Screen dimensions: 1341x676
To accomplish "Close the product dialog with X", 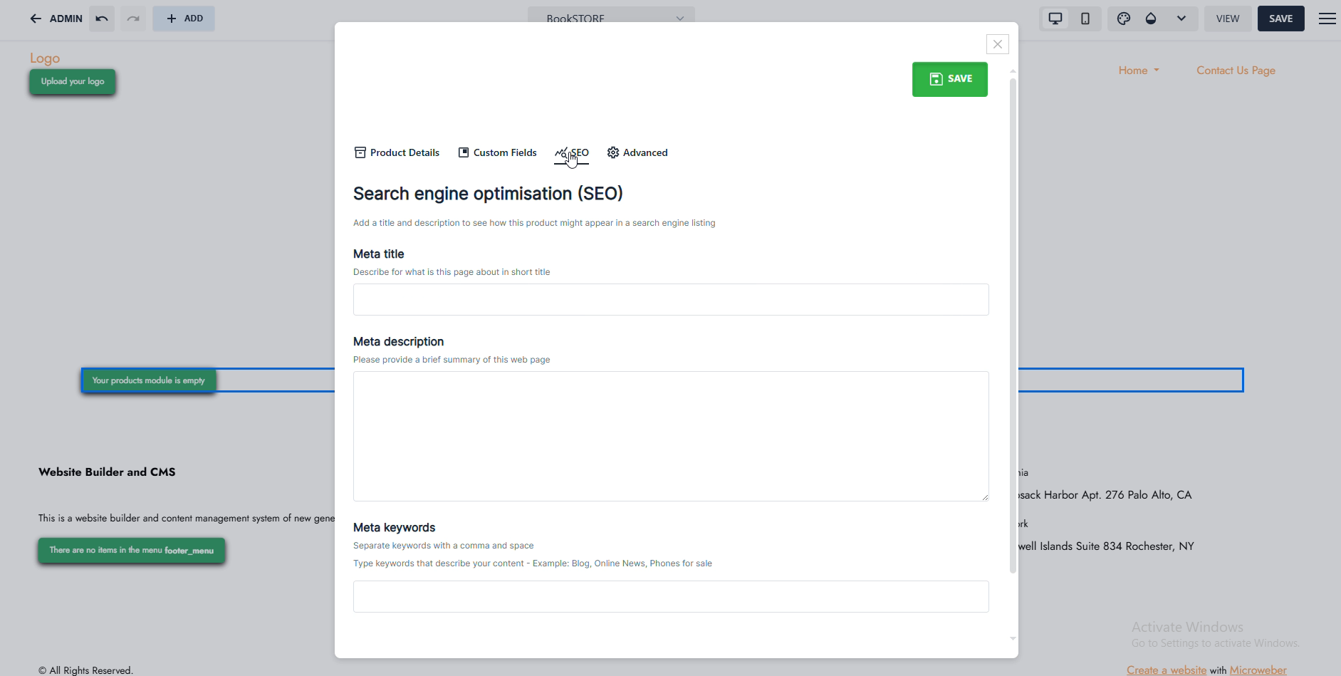I will point(998,44).
